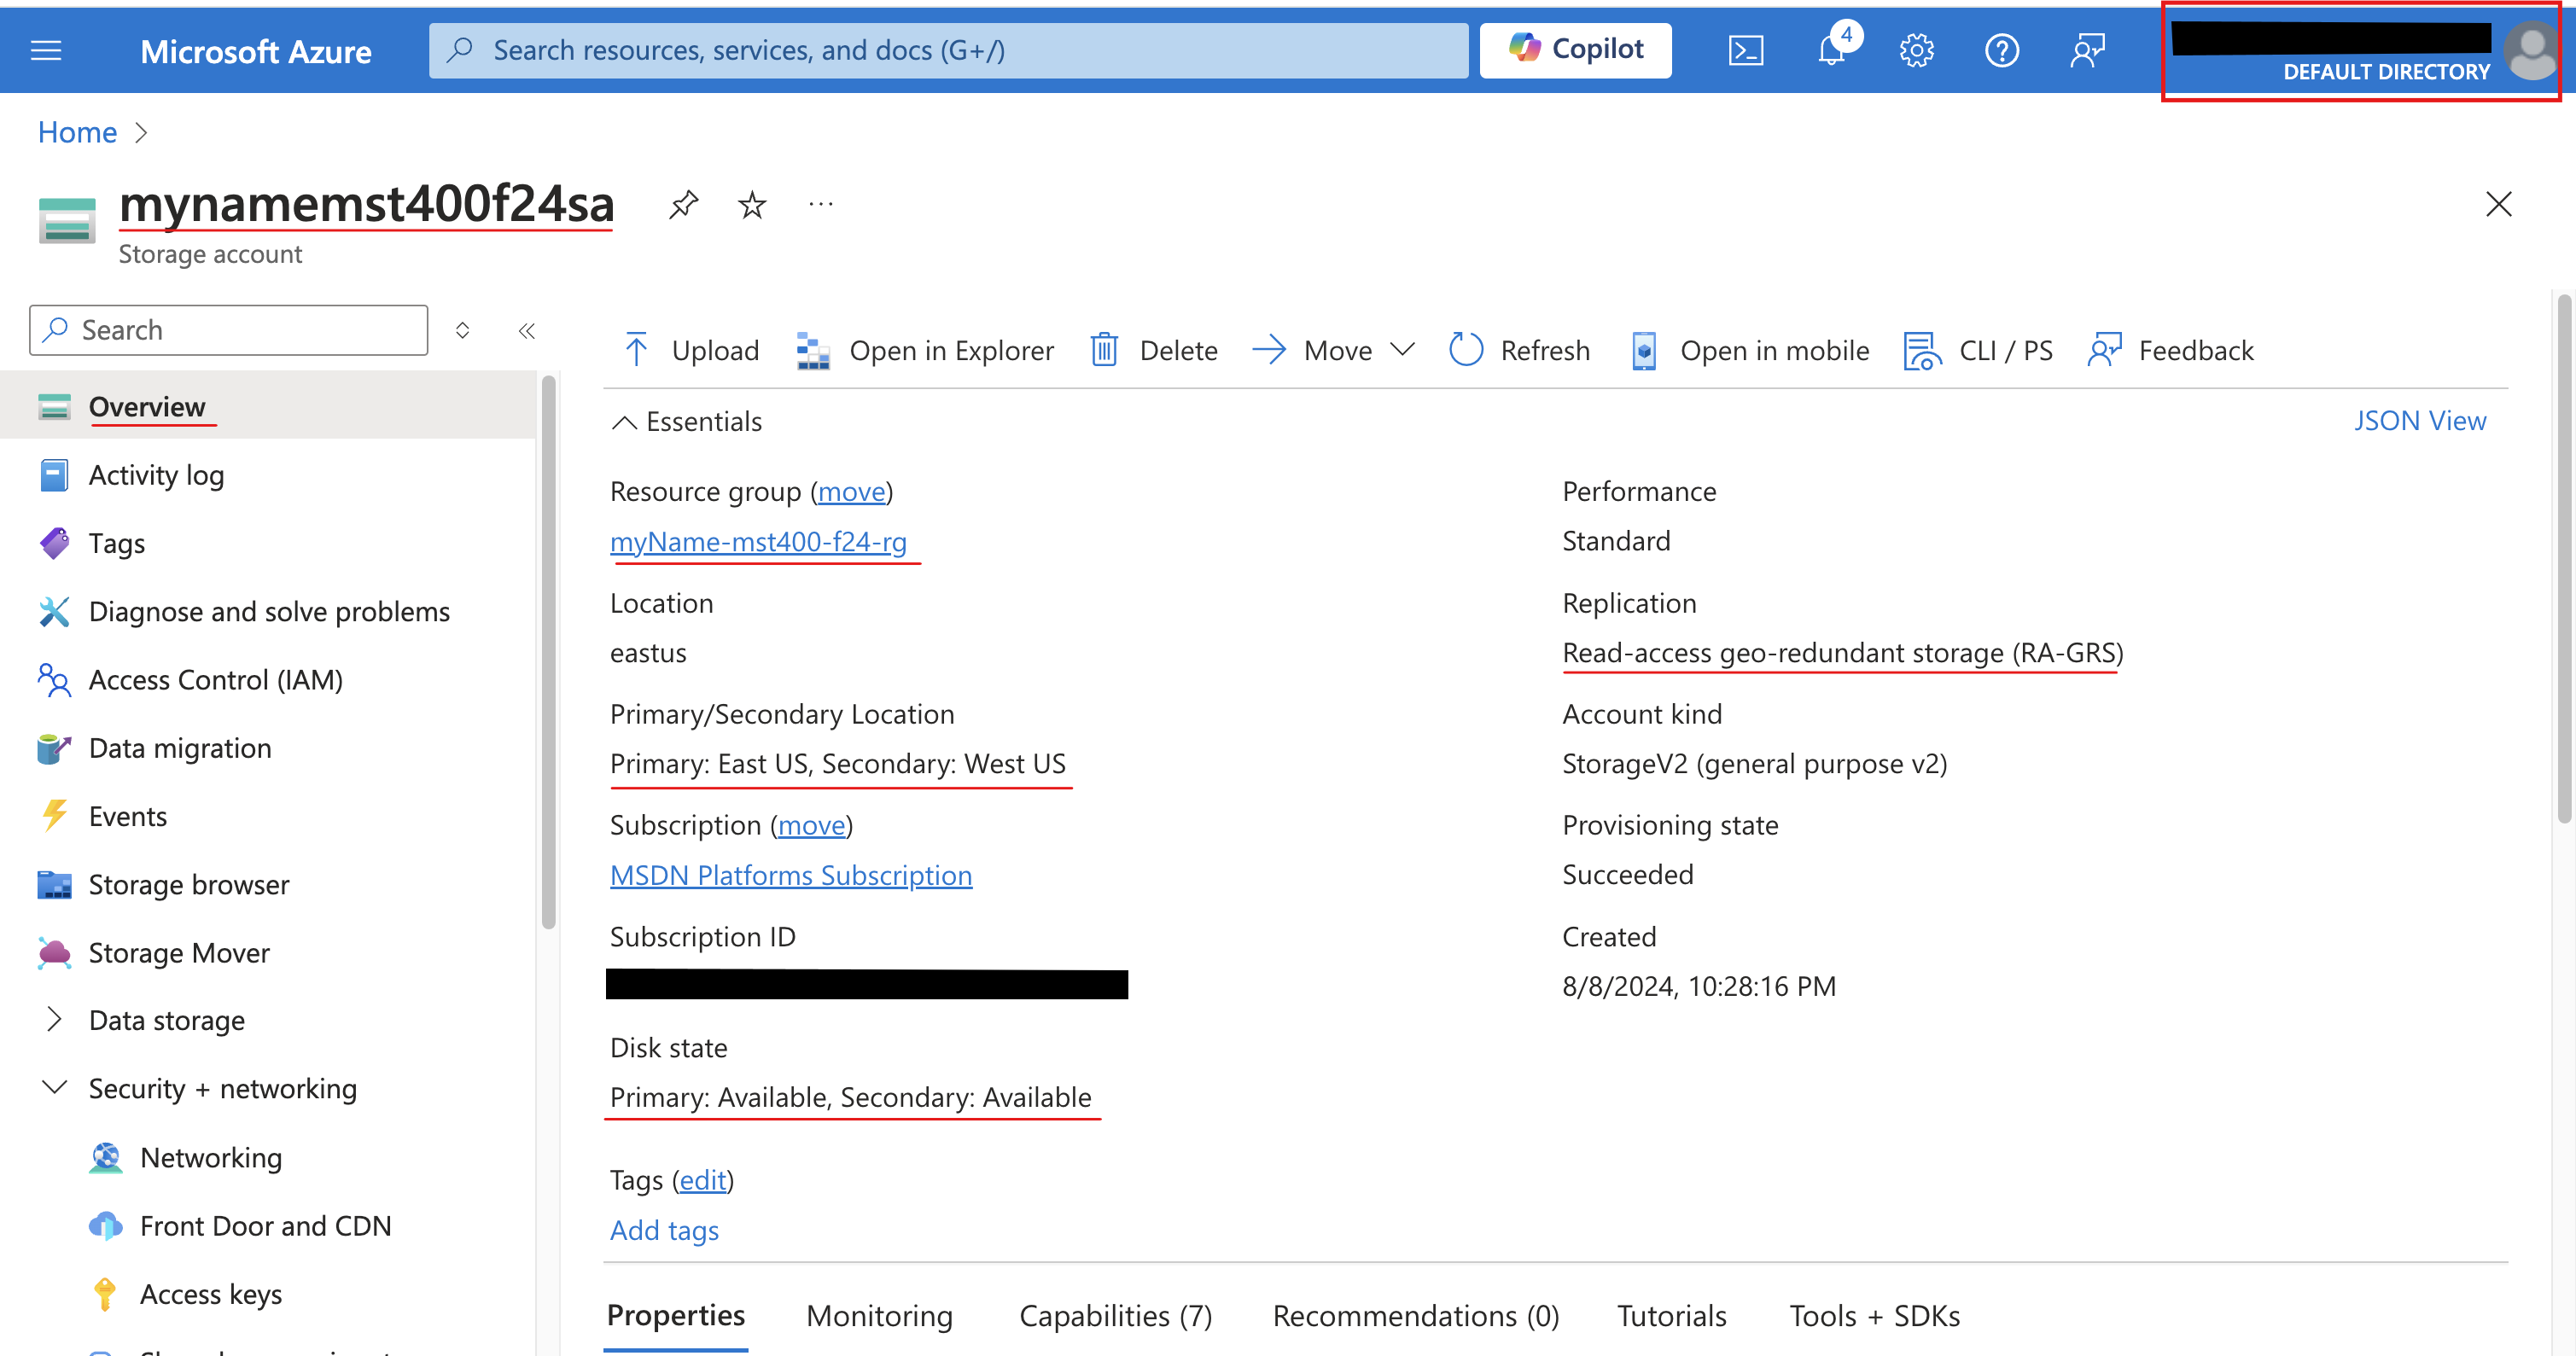Switch to the Monitoring tab
The image size is (2576, 1356).
click(879, 1316)
